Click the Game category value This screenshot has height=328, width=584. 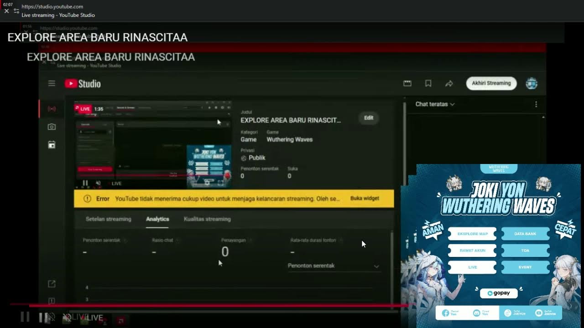(249, 139)
